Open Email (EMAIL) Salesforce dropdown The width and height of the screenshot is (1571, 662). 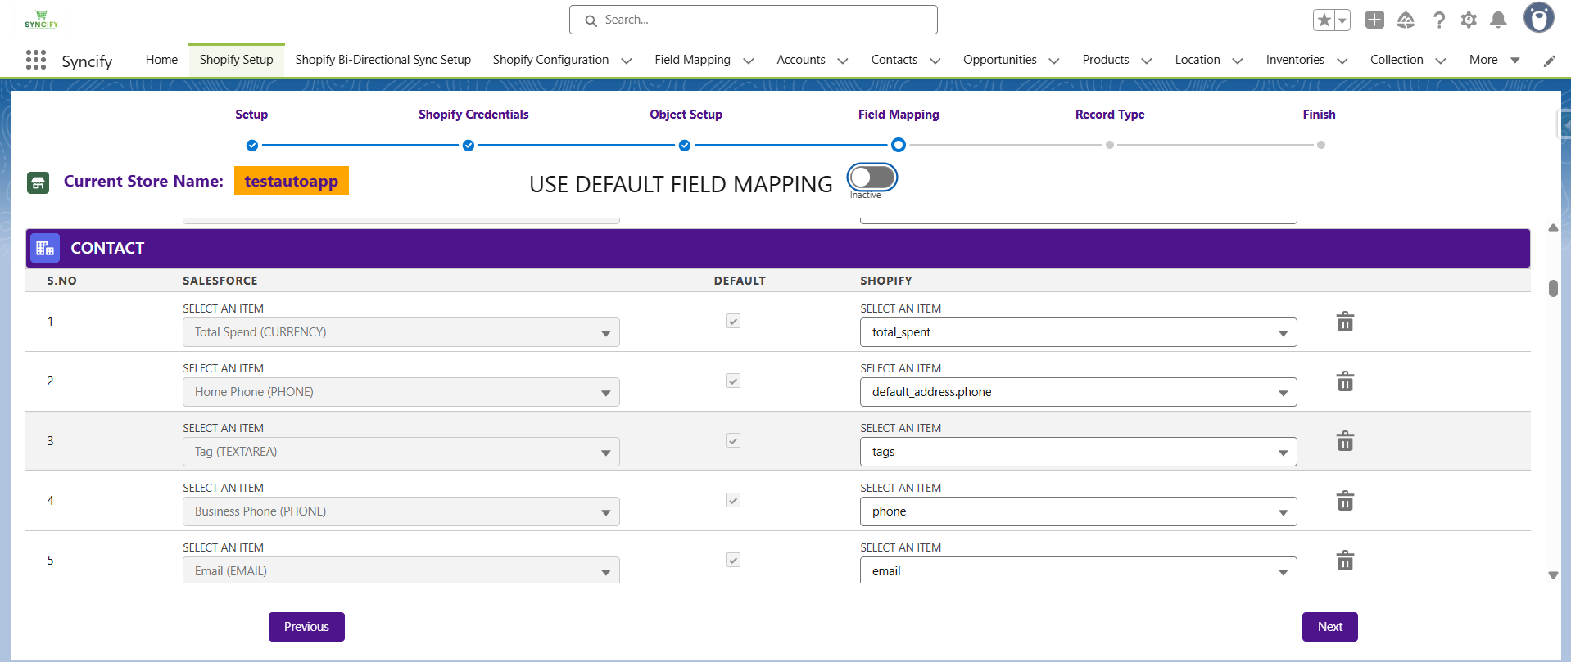pyautogui.click(x=401, y=570)
